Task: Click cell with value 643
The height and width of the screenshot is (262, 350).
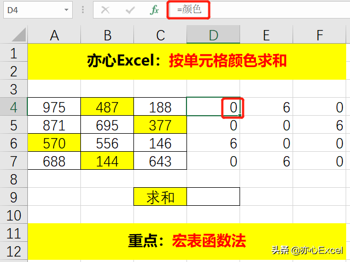Action: (160, 160)
